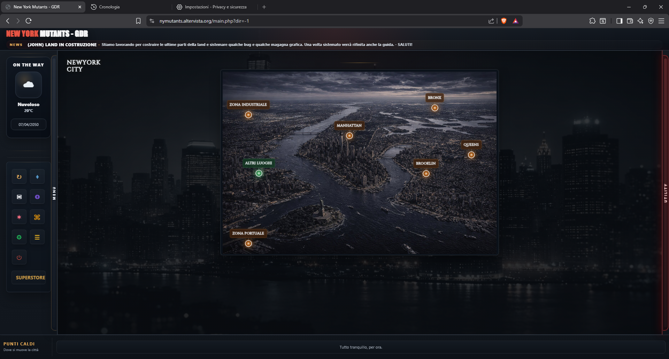Viewport: 669px width, 359px height.
Task: Go back to previous page
Action: tap(8, 21)
